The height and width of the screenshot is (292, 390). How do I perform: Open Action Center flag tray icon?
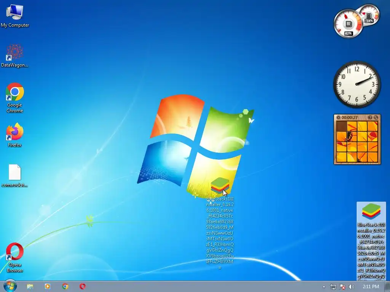[x=342, y=287]
